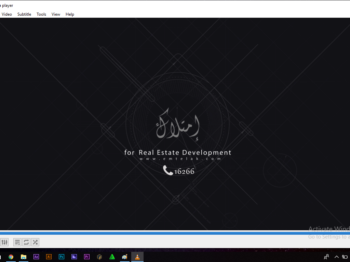The width and height of the screenshot is (350, 262).
Task: Open the Help menu
Action: click(x=70, y=14)
